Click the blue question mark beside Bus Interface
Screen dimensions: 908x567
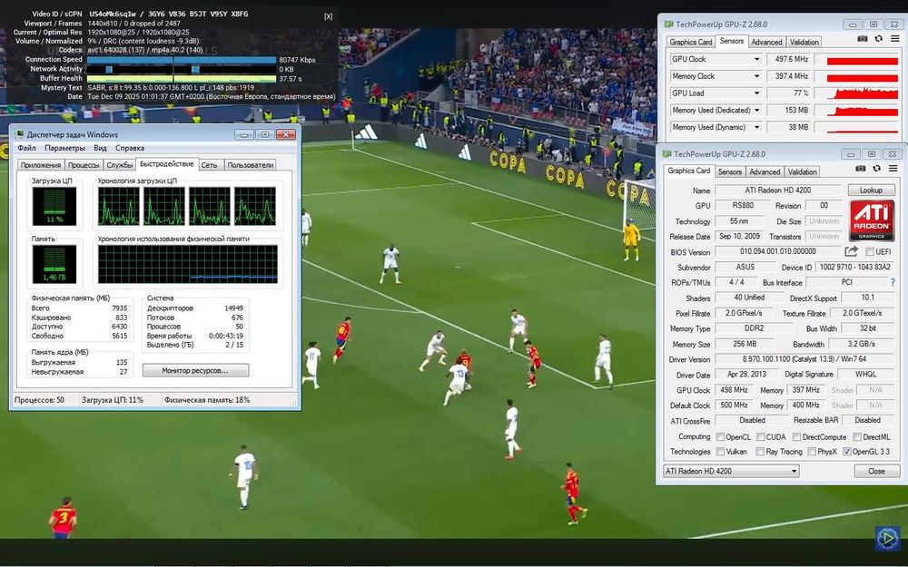[893, 282]
